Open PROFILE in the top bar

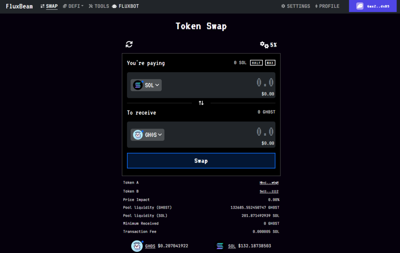click(327, 6)
